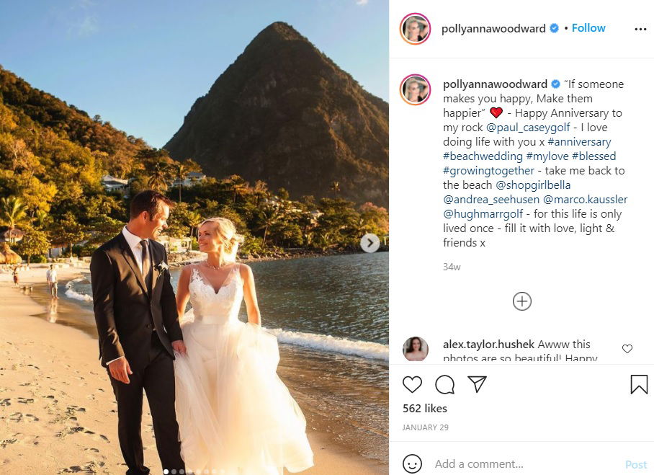Click the Add a comment field
The image size is (654, 475).
point(526,463)
